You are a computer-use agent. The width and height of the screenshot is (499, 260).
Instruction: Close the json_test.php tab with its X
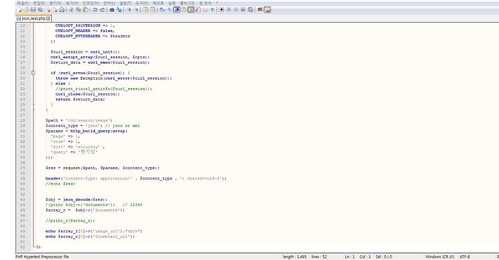click(x=48, y=19)
